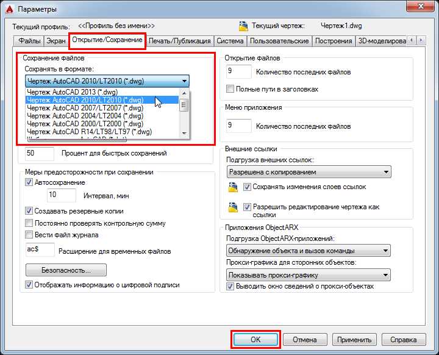Switch to the 3D-моделирование tab
439x355 pixels.
click(381, 41)
